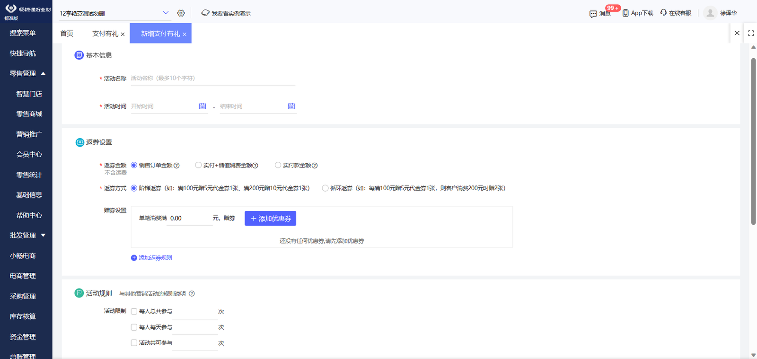Click the 添加返券规则 link
The width and height of the screenshot is (757, 359).
(x=151, y=258)
